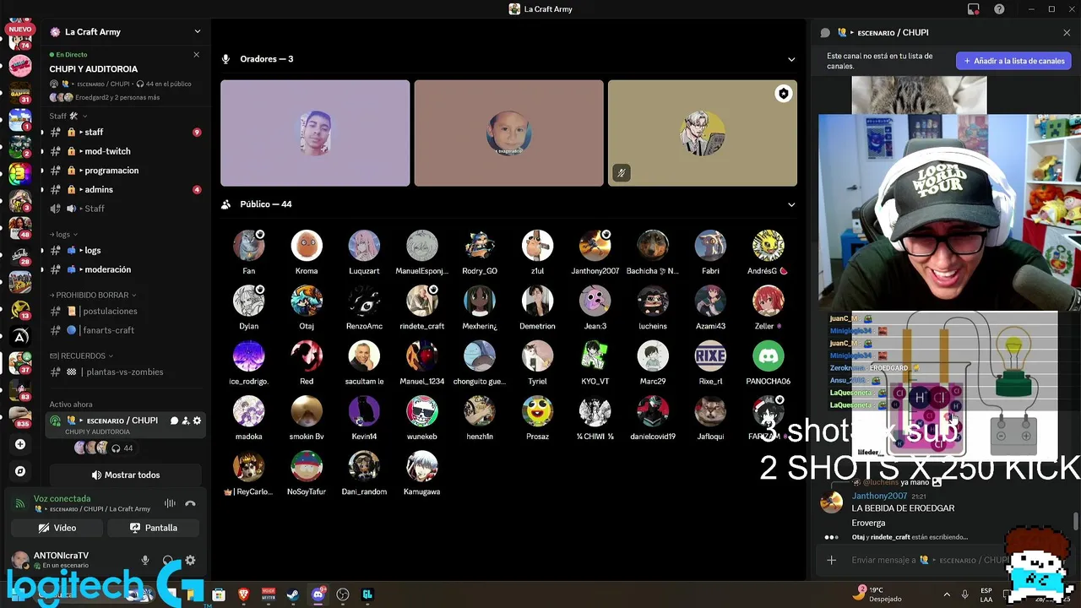
Task: Open the programacion channel
Action: click(x=124, y=170)
